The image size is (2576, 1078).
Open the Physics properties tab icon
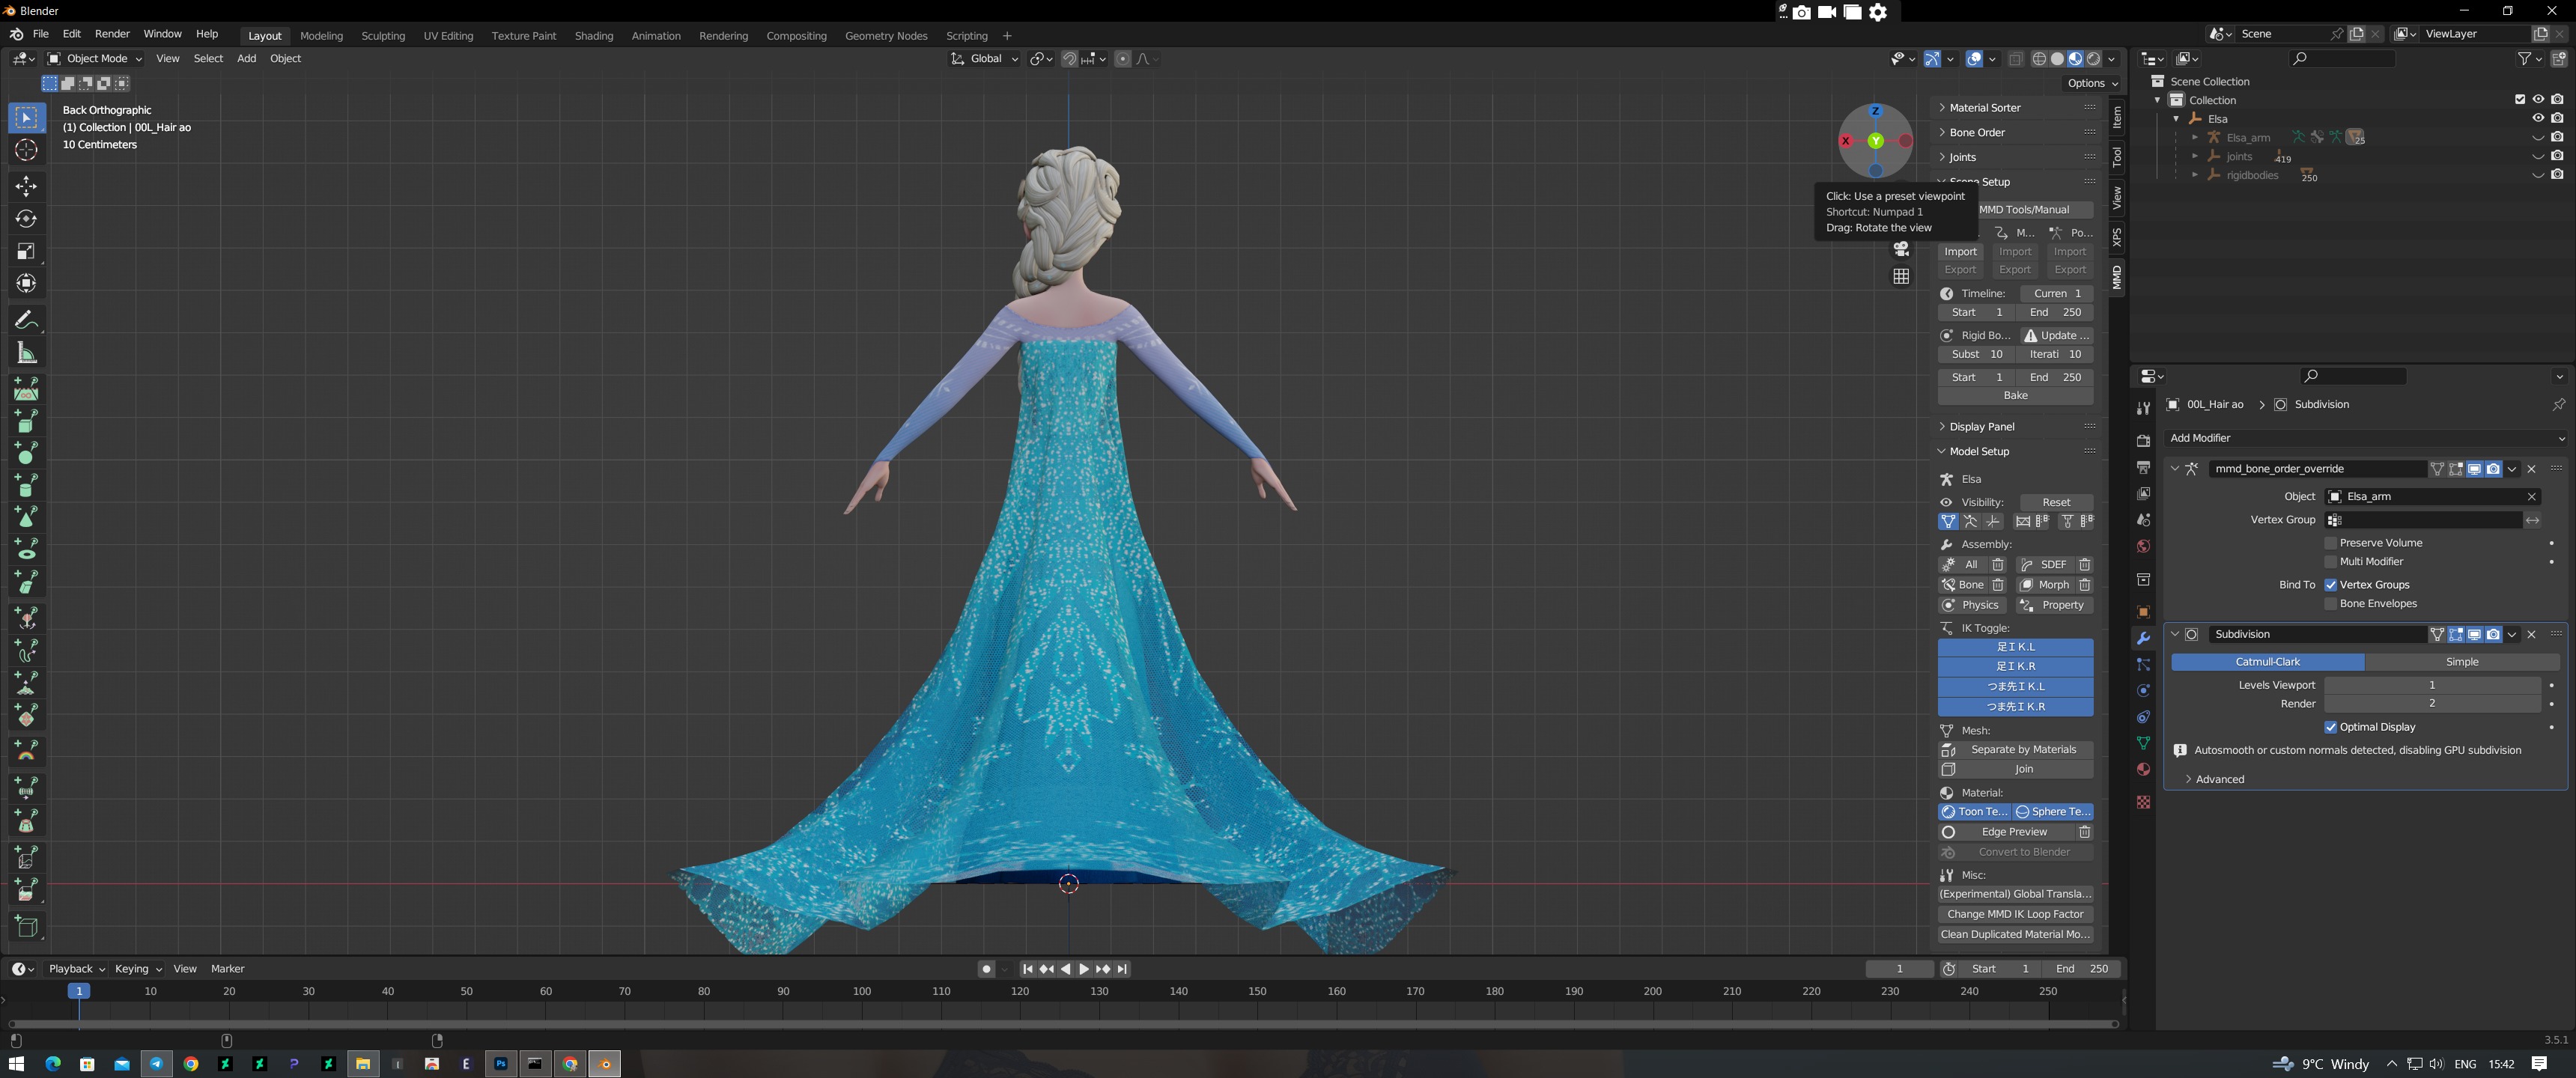[x=2143, y=691]
